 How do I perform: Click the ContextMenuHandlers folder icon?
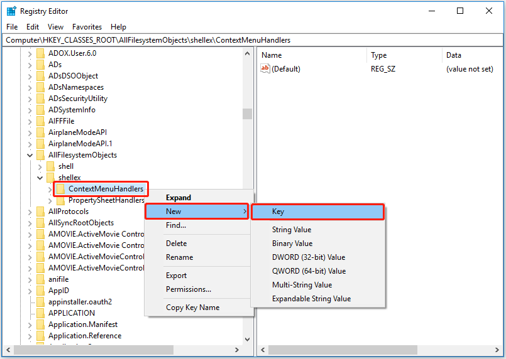tap(60, 189)
